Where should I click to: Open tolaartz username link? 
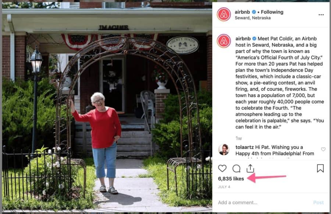click(x=245, y=147)
